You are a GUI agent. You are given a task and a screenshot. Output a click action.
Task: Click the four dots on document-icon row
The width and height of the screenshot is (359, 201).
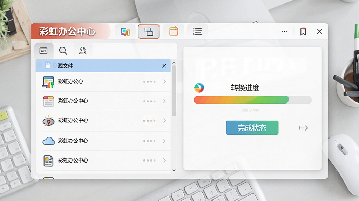(x=149, y=161)
